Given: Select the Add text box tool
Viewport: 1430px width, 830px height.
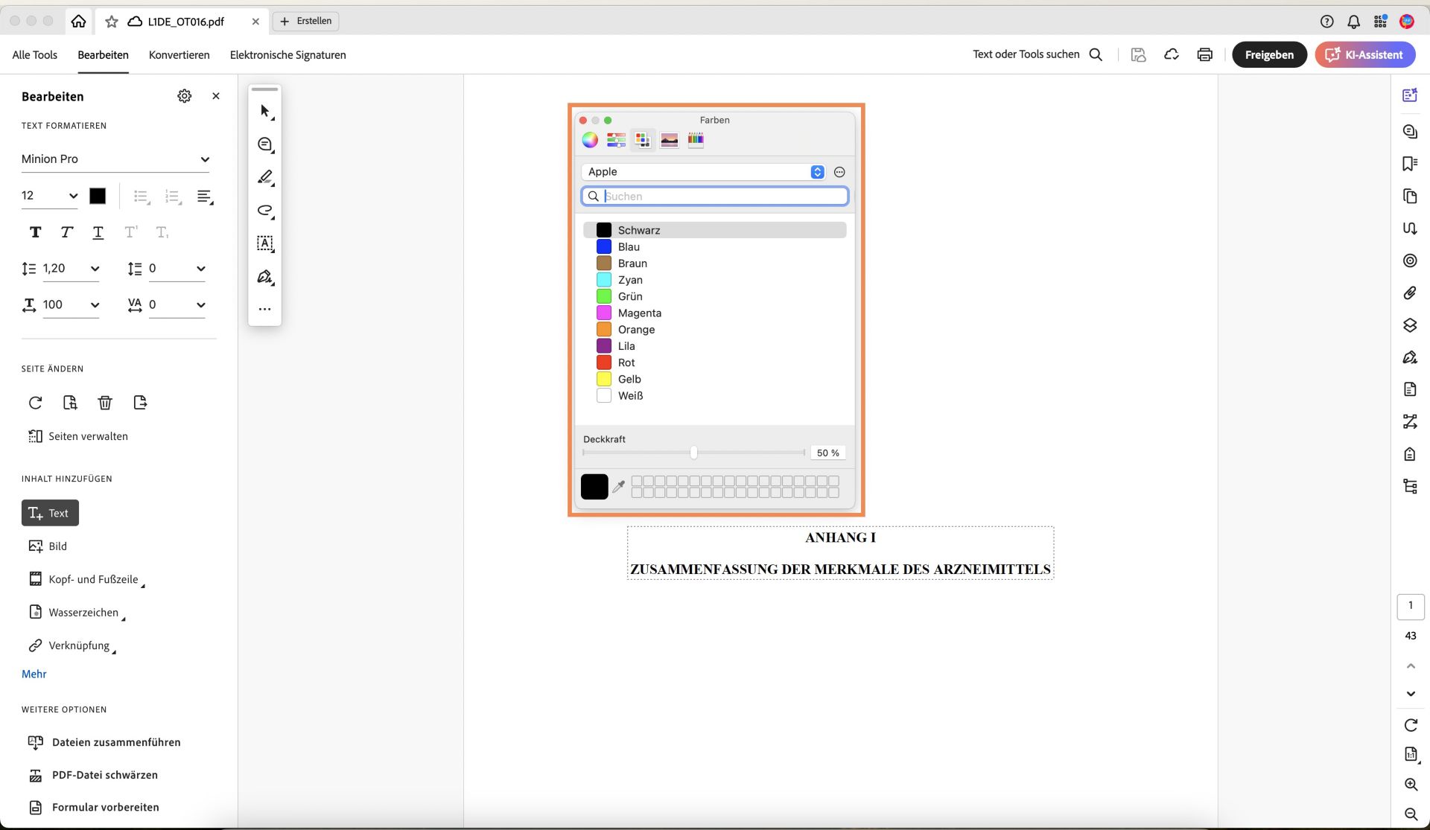Looking at the screenshot, I should (x=264, y=243).
